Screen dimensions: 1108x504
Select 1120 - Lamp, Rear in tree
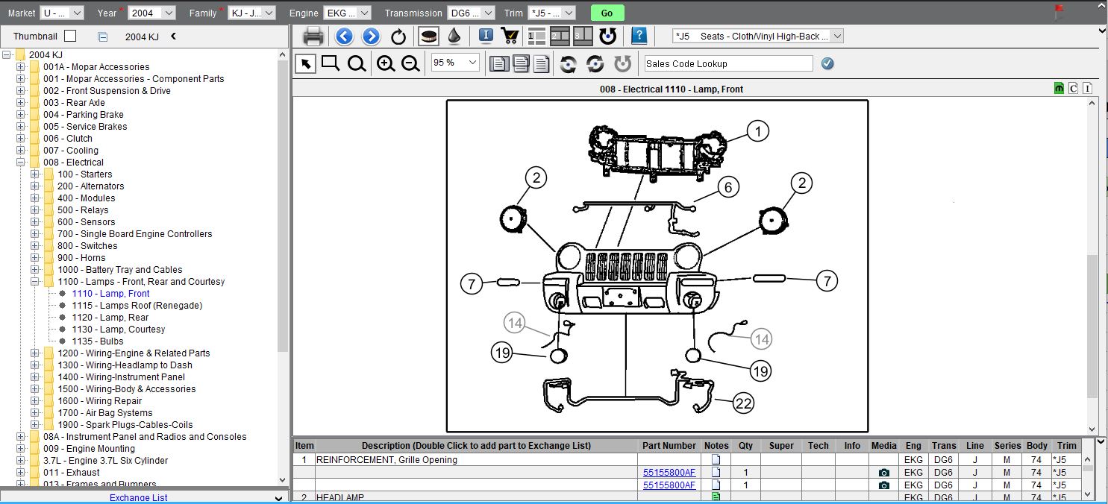[110, 318]
